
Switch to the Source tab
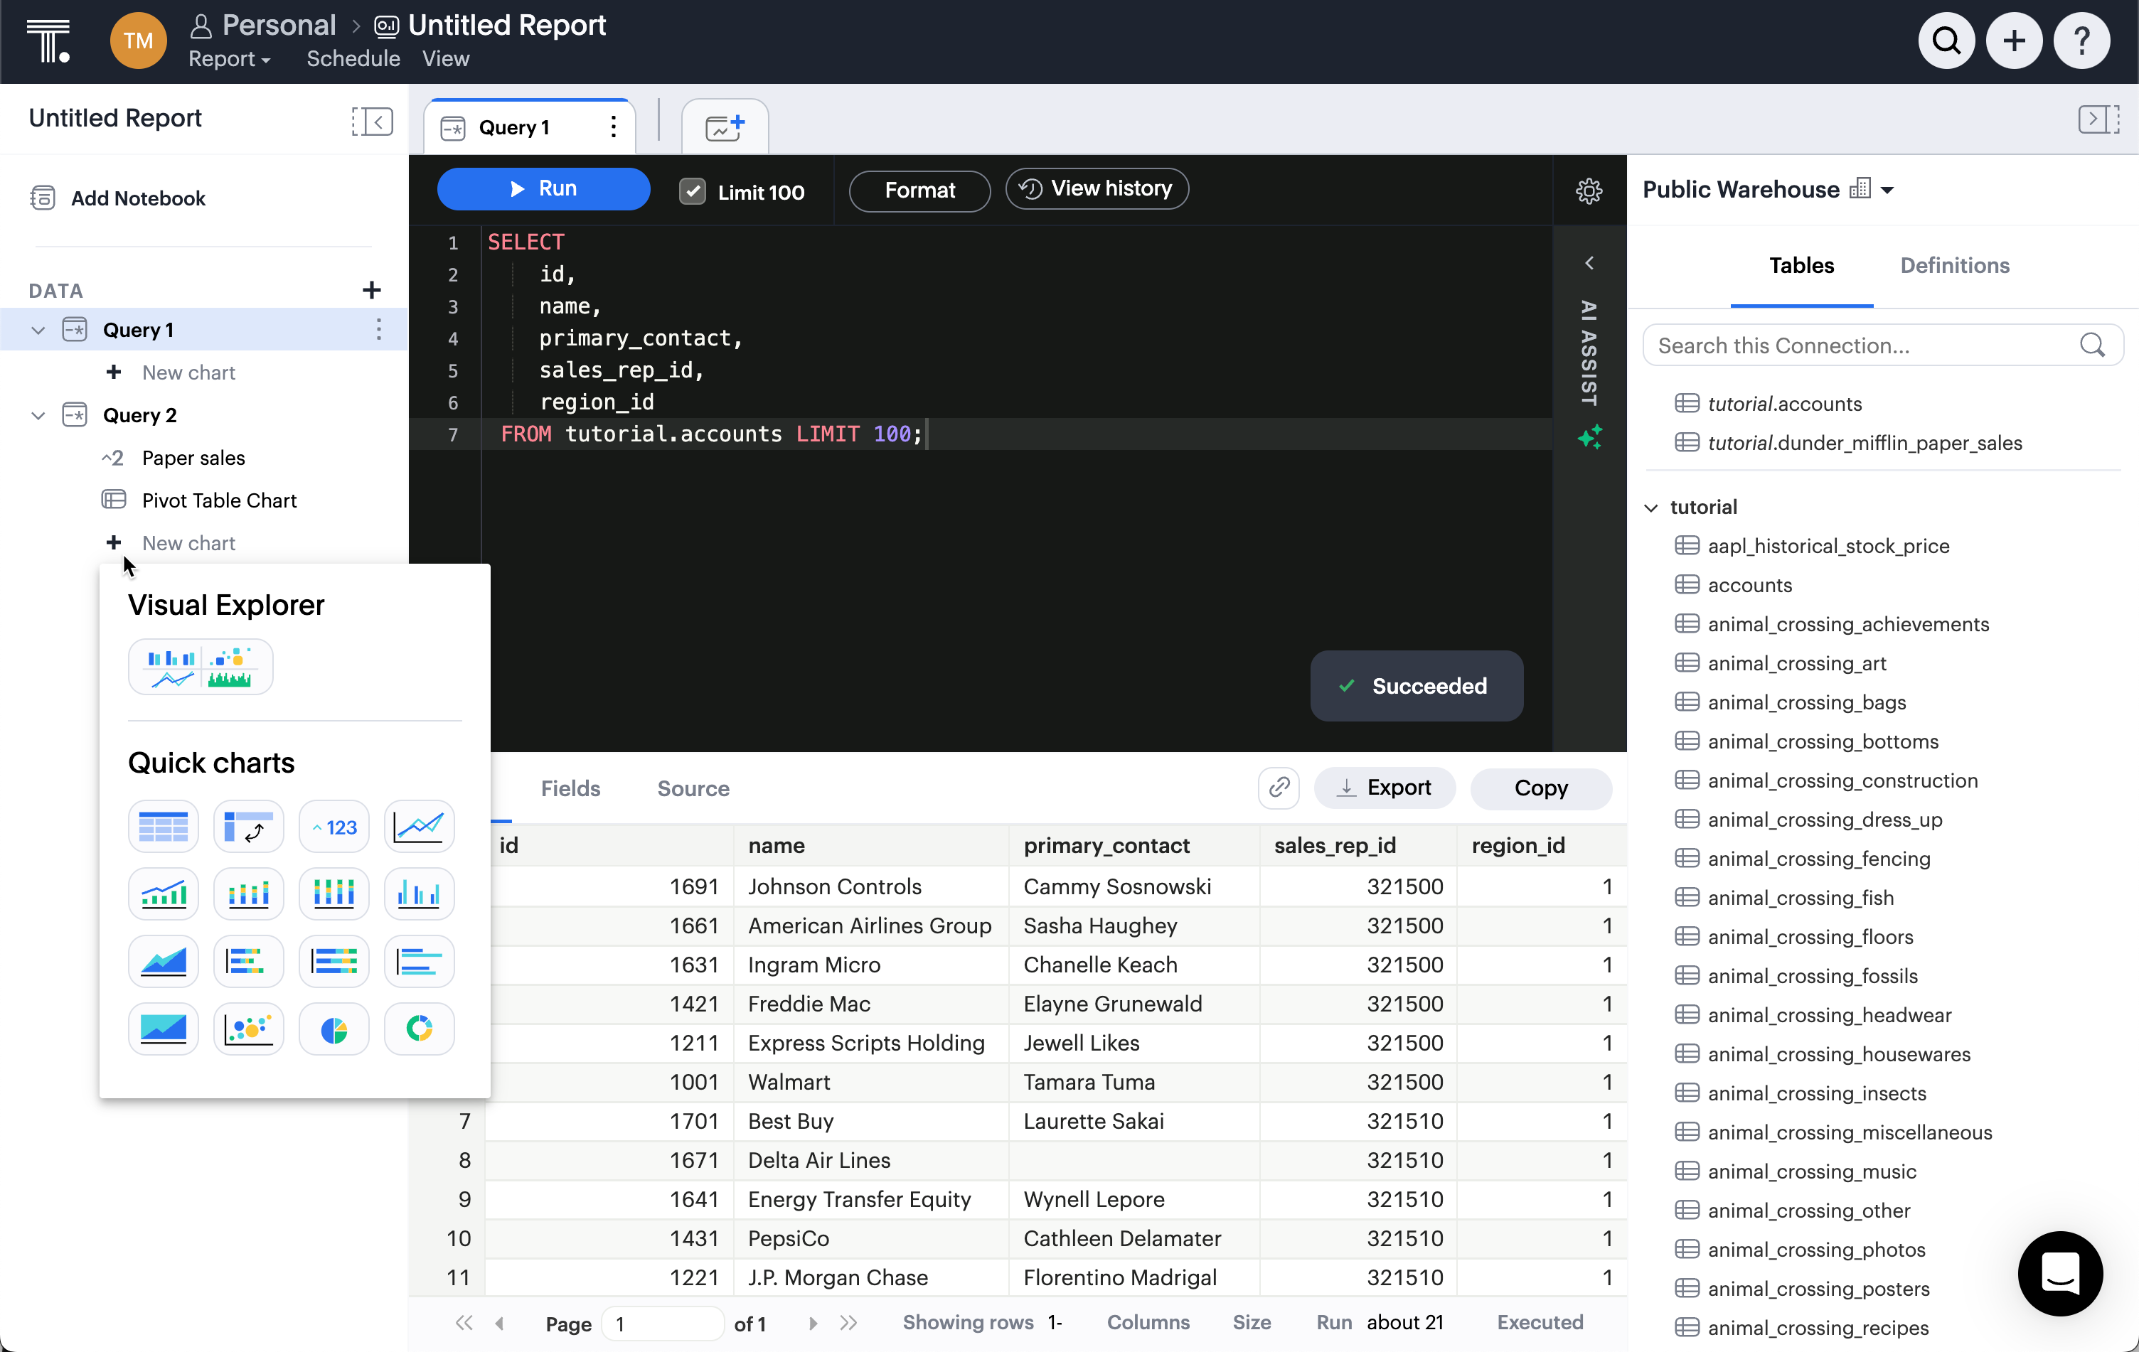(693, 787)
